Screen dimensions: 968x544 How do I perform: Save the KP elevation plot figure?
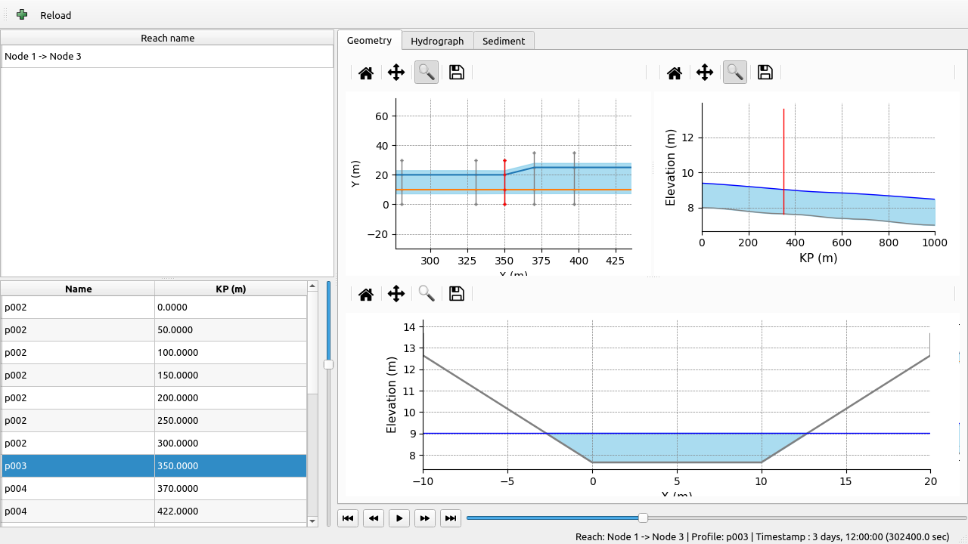[765, 73]
